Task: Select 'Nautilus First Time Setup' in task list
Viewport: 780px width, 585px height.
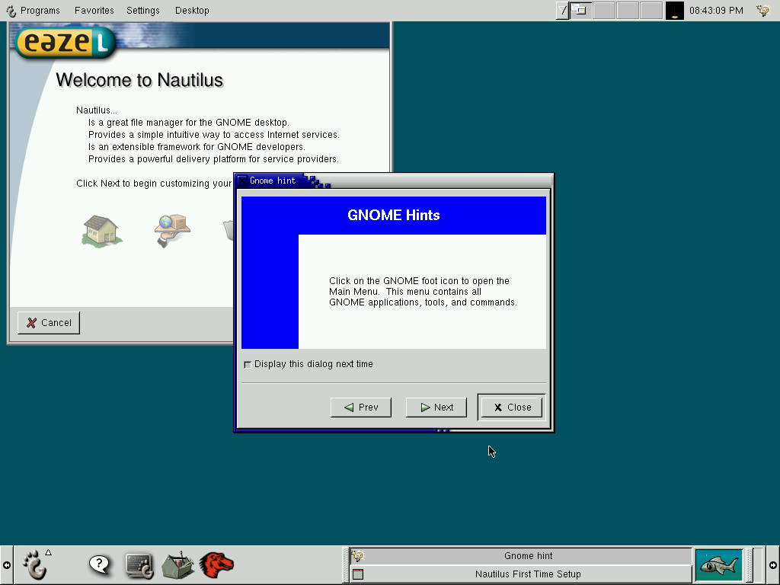Action: (527, 574)
